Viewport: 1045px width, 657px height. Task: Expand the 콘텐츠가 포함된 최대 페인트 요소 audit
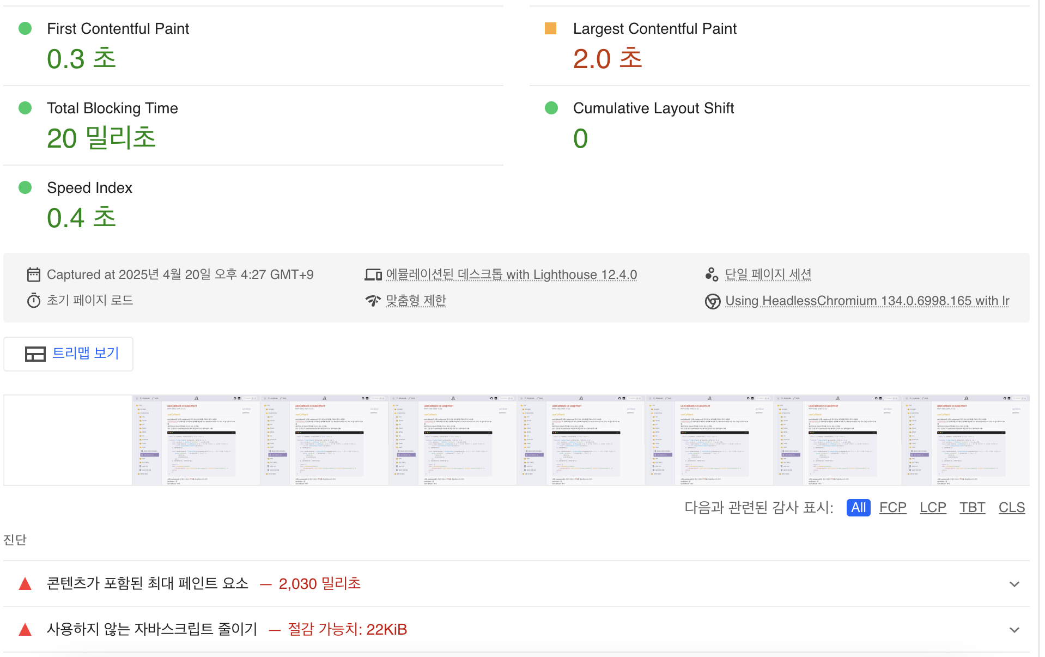tap(1014, 584)
